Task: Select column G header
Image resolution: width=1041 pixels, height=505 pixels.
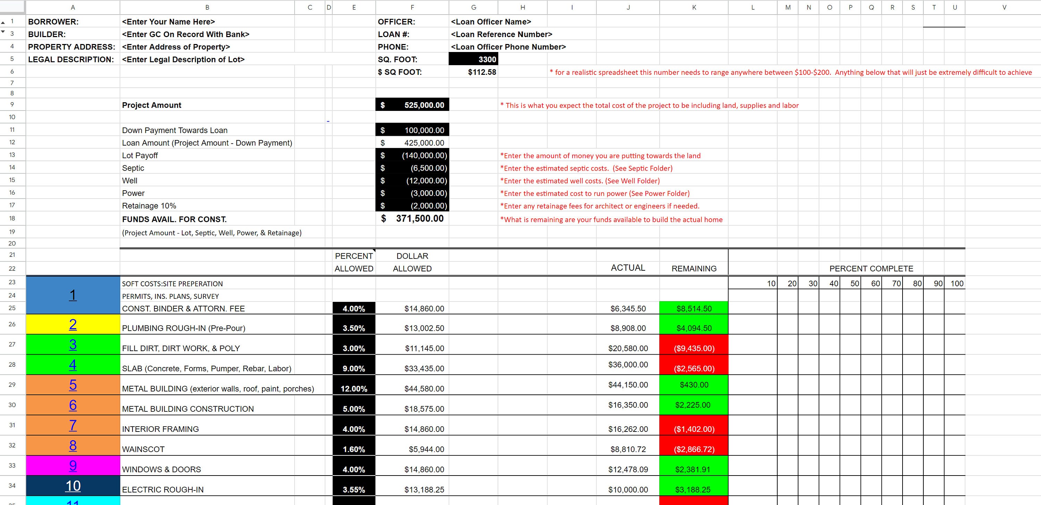Action: click(x=473, y=7)
